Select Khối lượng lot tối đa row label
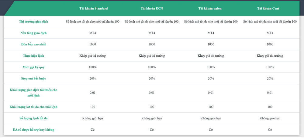Screen dimensions: 304x140 [33, 107]
